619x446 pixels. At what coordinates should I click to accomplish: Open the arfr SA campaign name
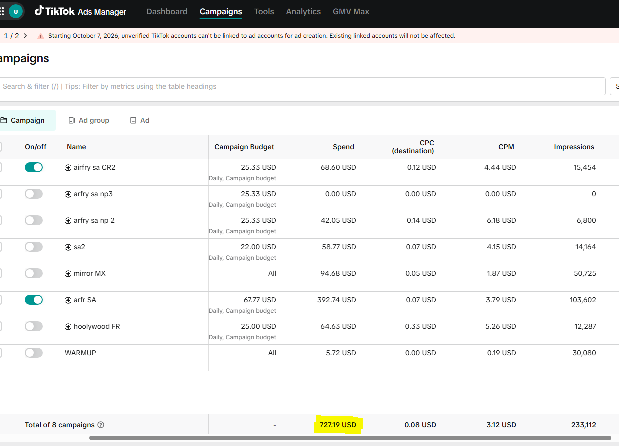pyautogui.click(x=85, y=300)
